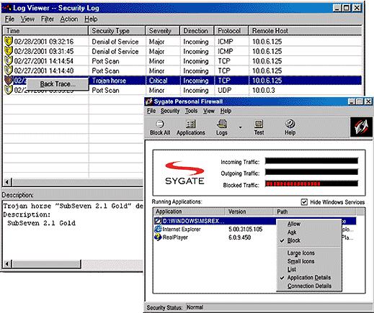Open Sygate Help menu

pos(226,111)
